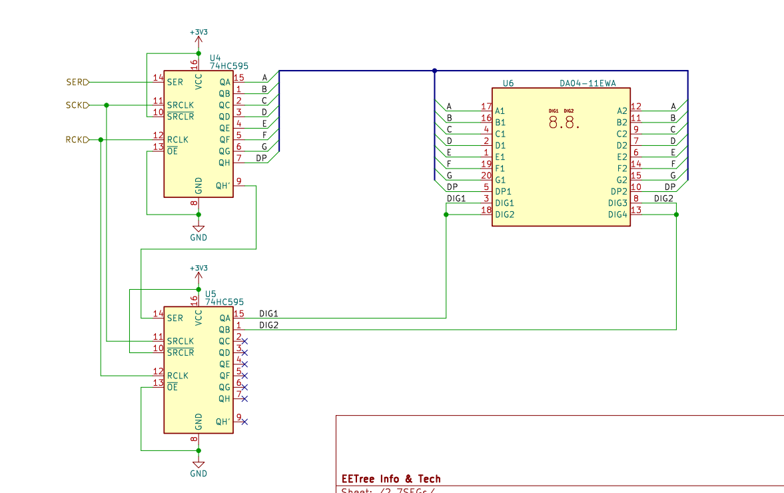Click the U6 reference designator text

pyautogui.click(x=508, y=83)
